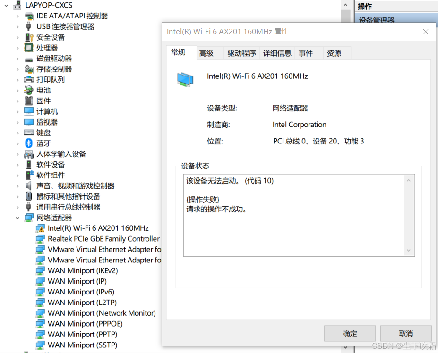The height and width of the screenshot is (353, 438).
Task: Select WAN Miniport (IPv6) entry
Action: pos(81,292)
